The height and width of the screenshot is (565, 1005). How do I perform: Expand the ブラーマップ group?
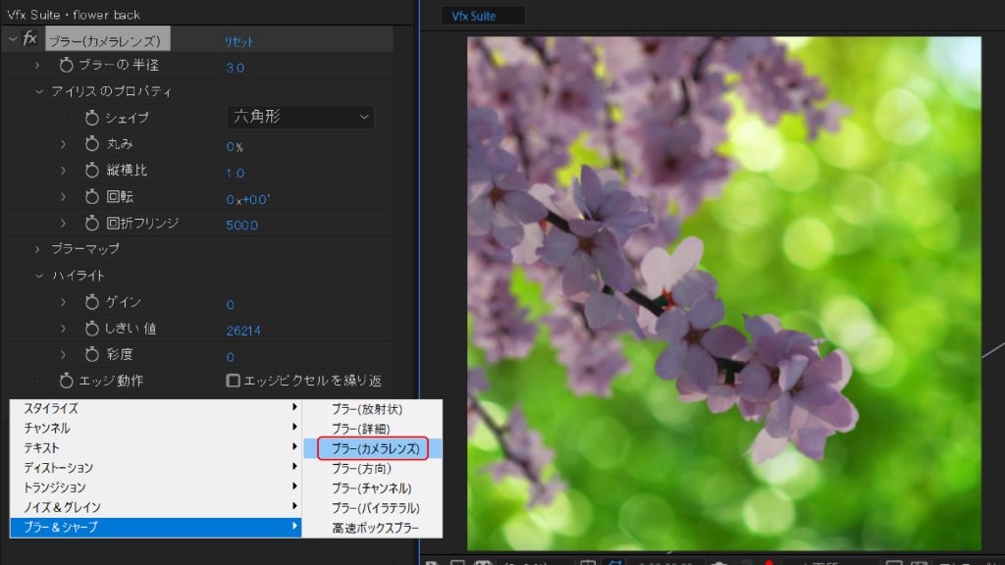click(x=37, y=249)
